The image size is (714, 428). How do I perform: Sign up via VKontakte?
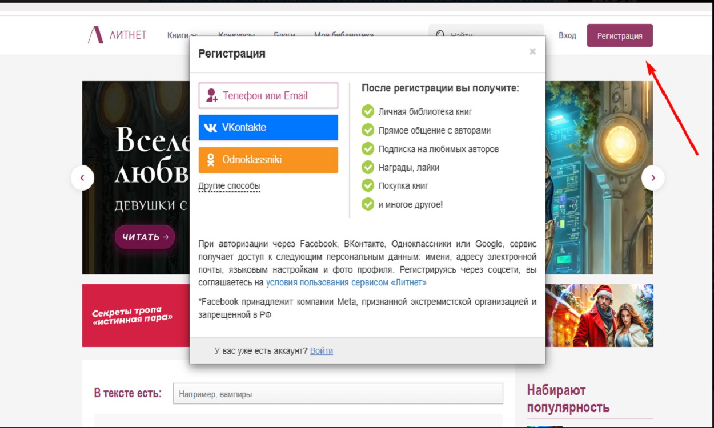(x=268, y=127)
